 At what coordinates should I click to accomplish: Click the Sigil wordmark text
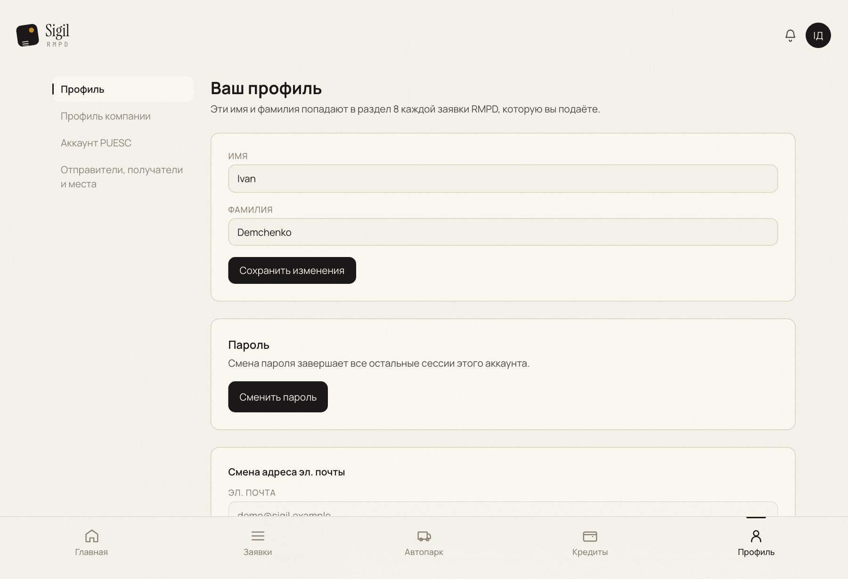[57, 31]
